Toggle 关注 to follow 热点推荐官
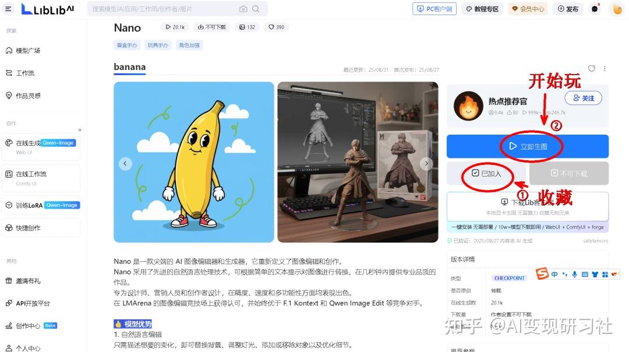The width and height of the screenshot is (629, 352). [583, 98]
